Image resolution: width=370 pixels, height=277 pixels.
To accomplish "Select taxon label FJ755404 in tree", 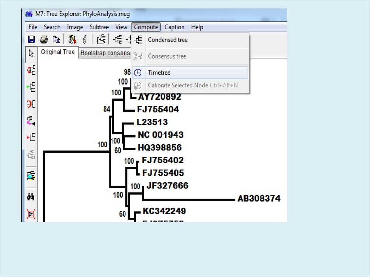I will 158,109.
